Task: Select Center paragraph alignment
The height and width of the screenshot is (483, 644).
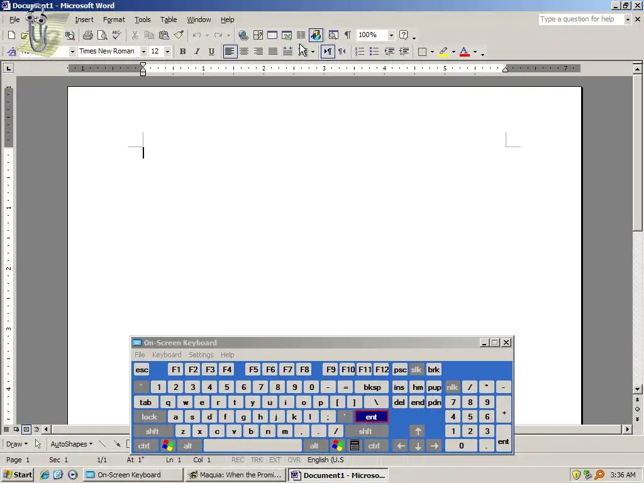Action: [x=244, y=52]
